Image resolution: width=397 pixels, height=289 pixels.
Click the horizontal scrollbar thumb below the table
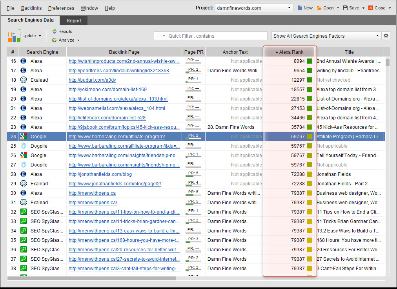(x=91, y=278)
